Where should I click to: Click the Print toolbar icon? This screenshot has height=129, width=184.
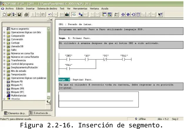tap(26, 15)
